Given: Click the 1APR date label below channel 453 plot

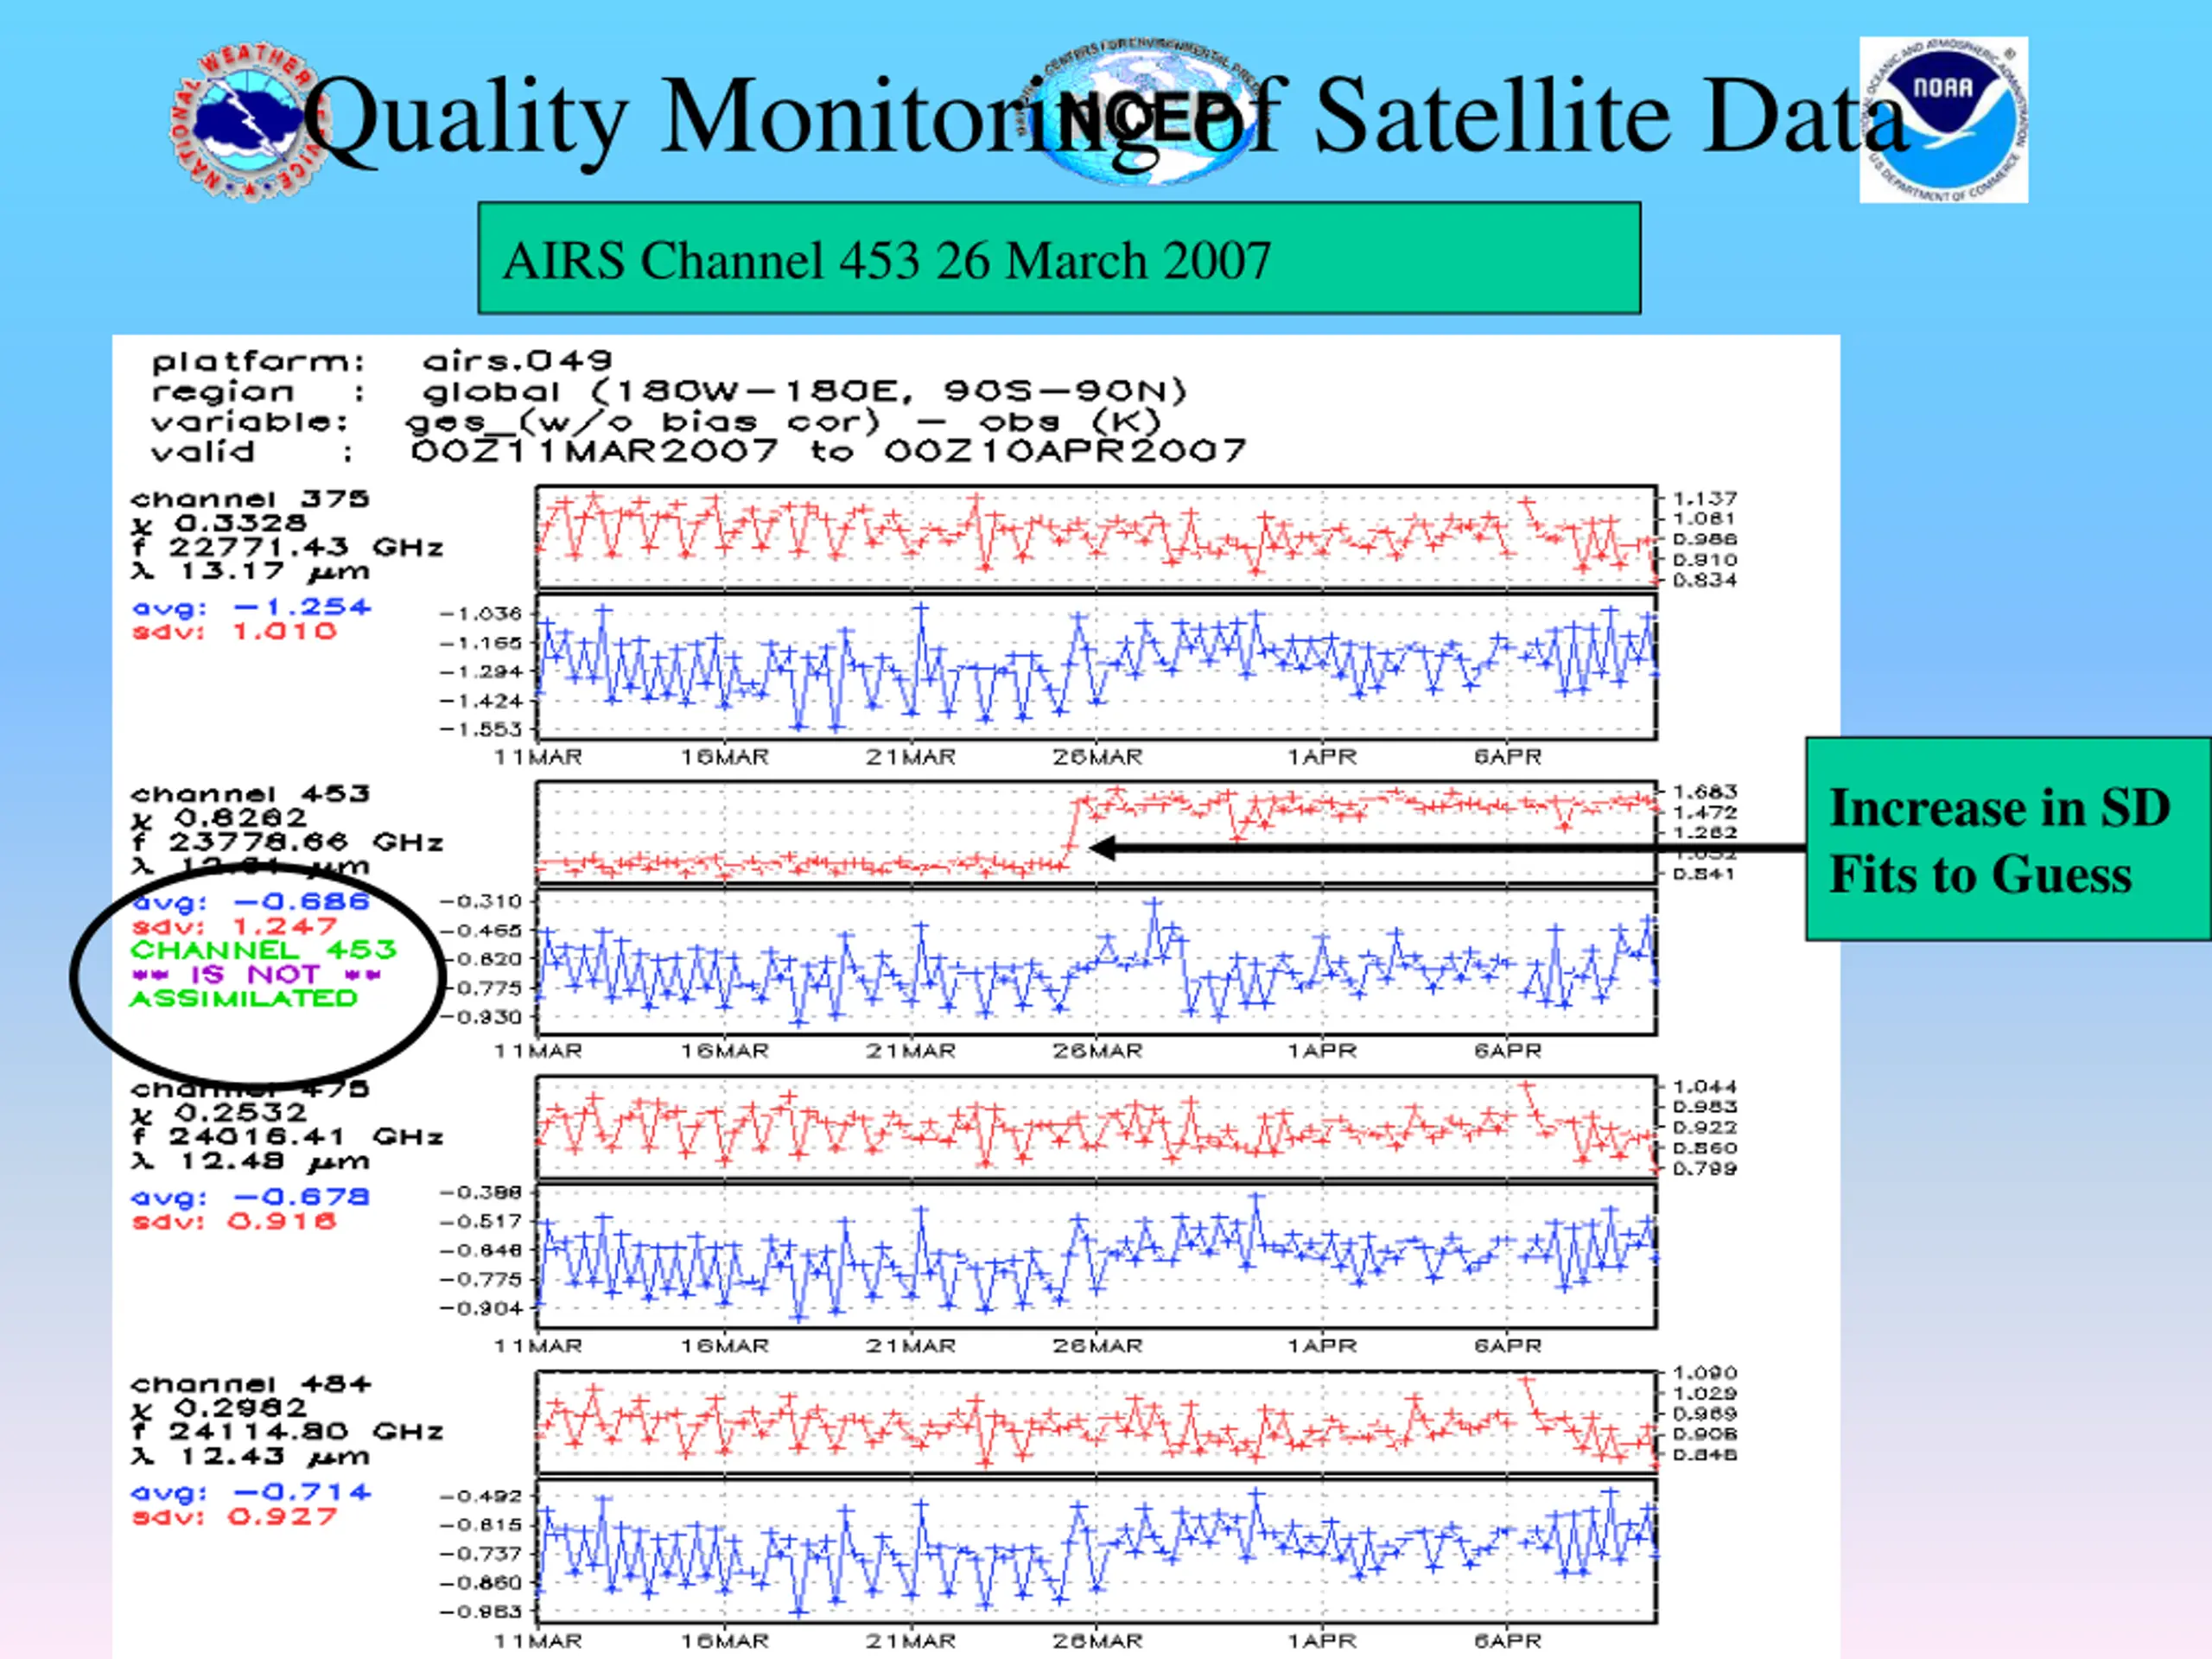Looking at the screenshot, I should tap(1322, 1051).
